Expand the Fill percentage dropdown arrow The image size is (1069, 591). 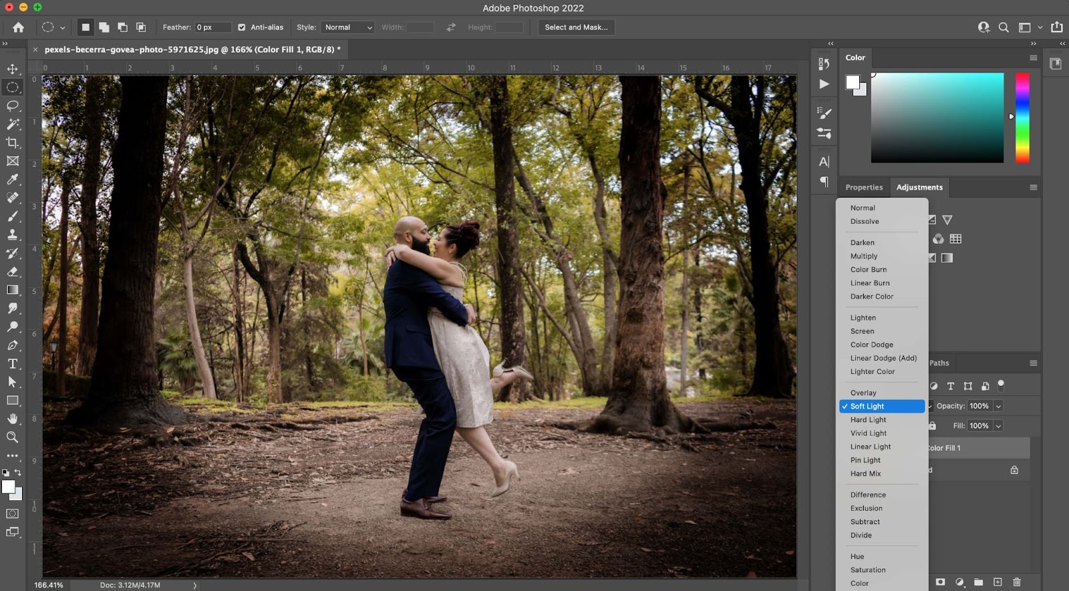[x=998, y=426]
